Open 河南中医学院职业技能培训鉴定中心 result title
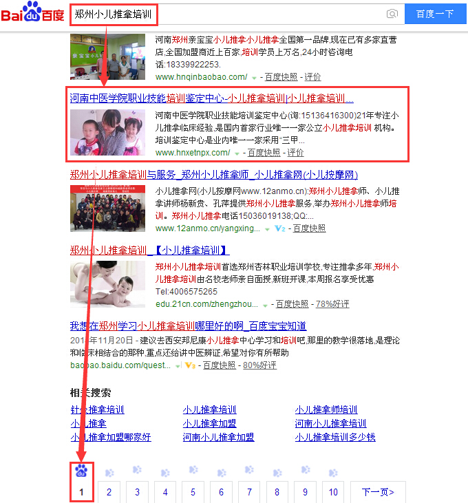468x503 pixels. tap(212, 98)
